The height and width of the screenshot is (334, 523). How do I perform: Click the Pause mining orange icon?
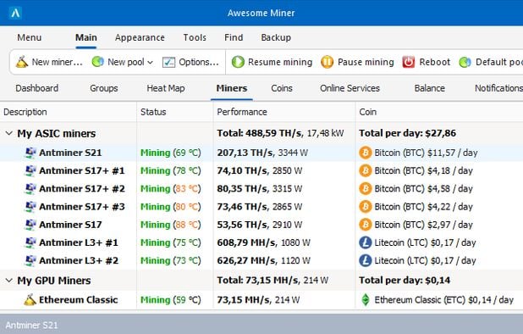click(327, 62)
